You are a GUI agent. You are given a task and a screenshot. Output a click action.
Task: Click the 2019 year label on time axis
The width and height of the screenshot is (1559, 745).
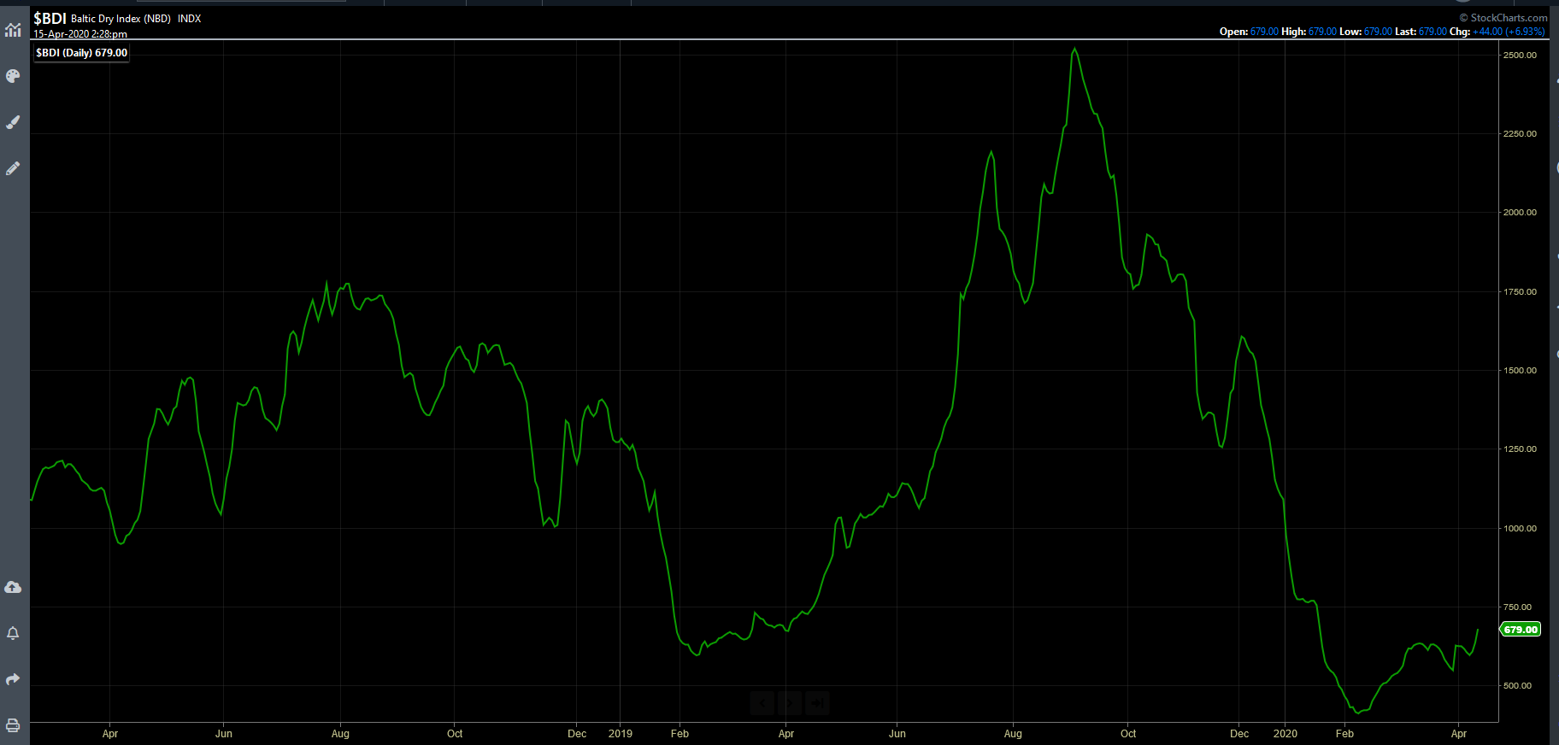coord(621,734)
